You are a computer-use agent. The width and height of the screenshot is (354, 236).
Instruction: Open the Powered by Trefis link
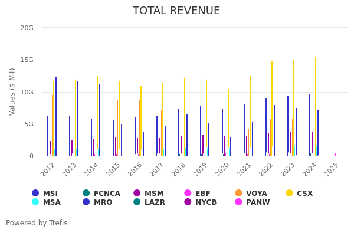[37, 223]
